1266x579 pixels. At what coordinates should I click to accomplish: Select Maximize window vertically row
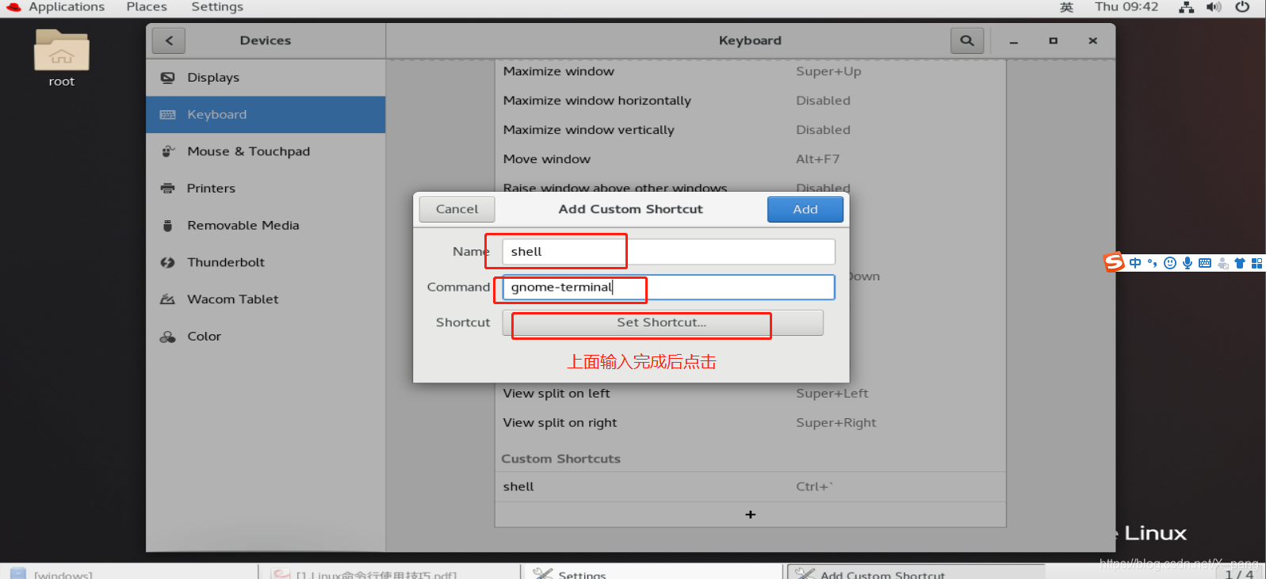point(750,130)
